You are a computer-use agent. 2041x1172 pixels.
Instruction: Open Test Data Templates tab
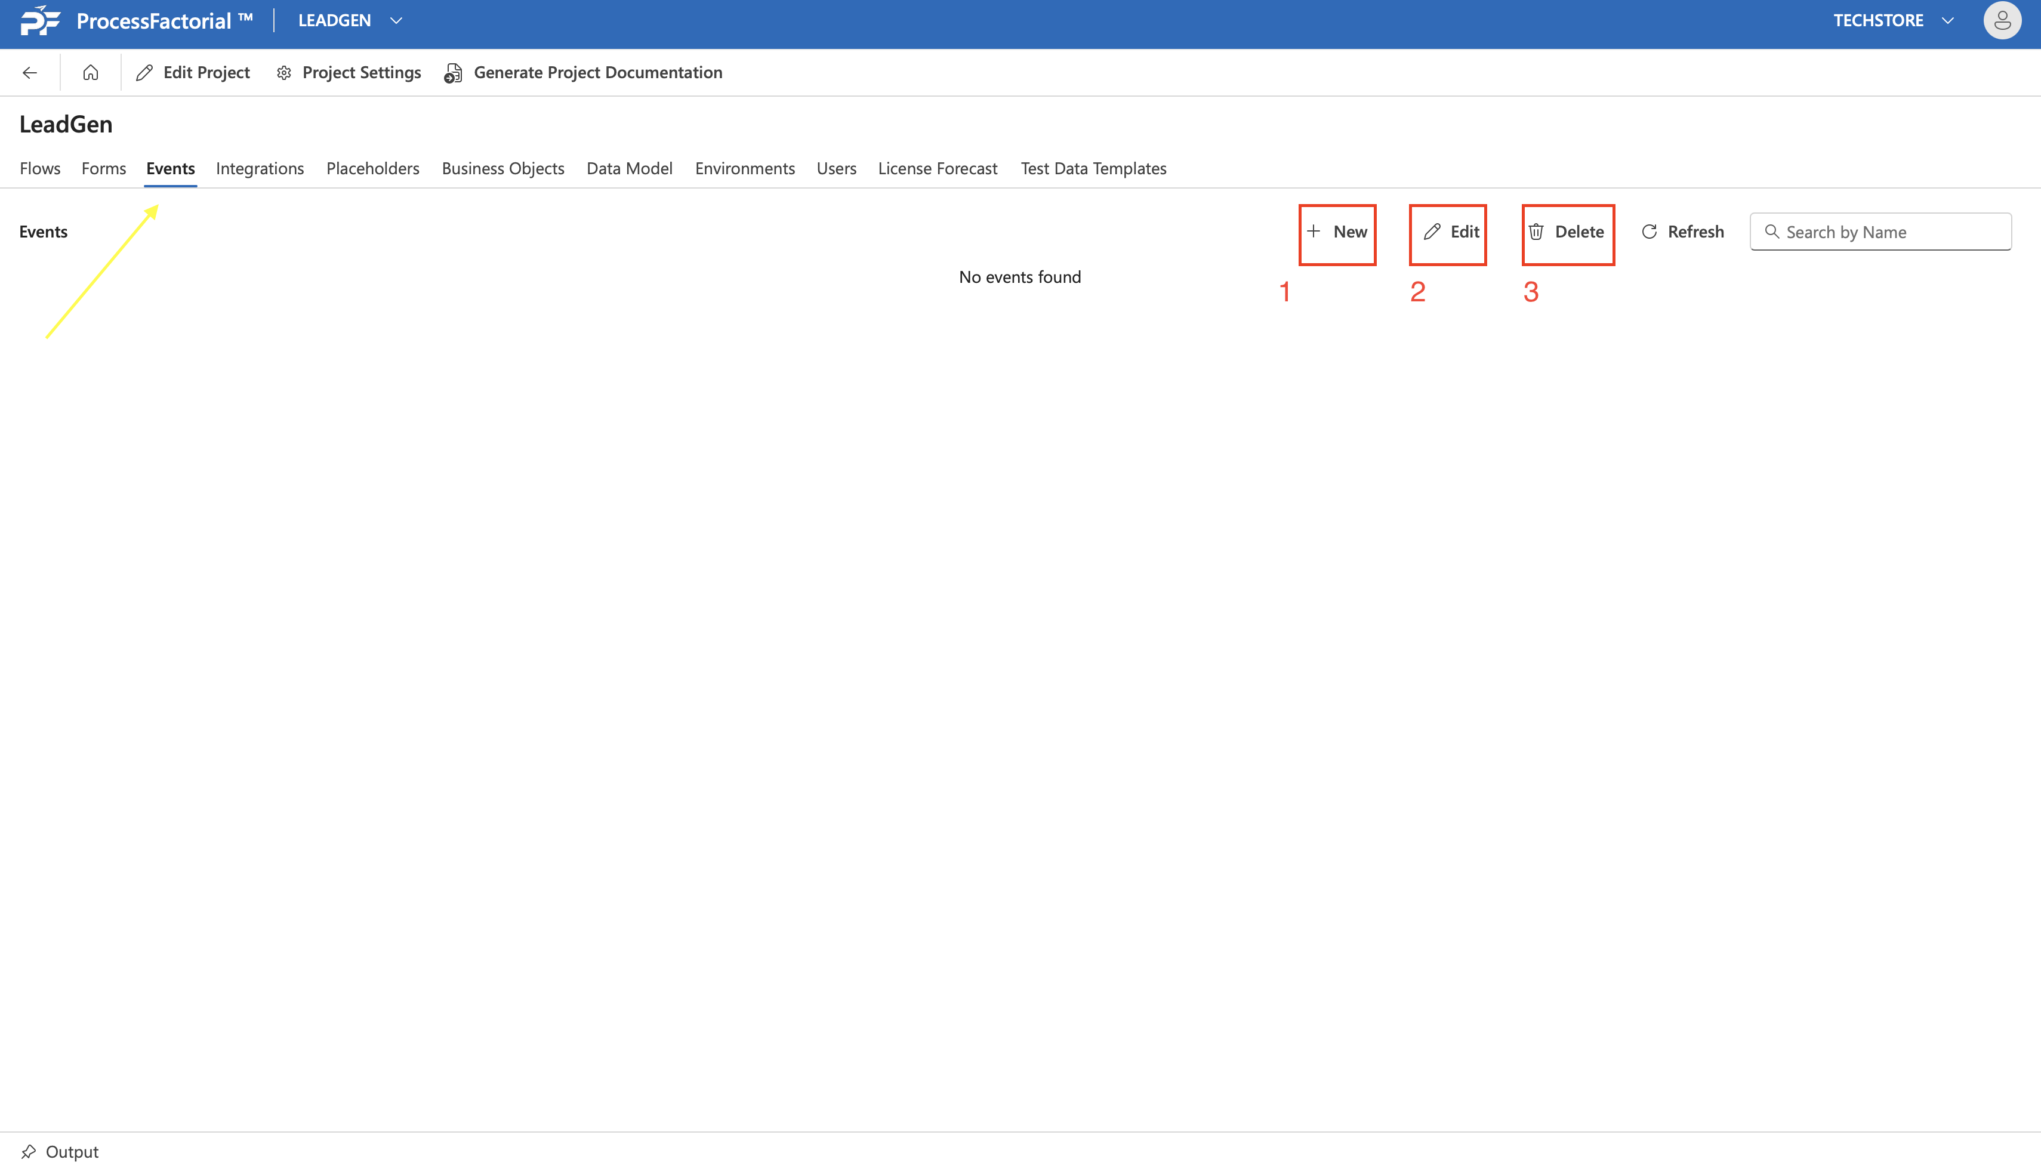point(1093,168)
